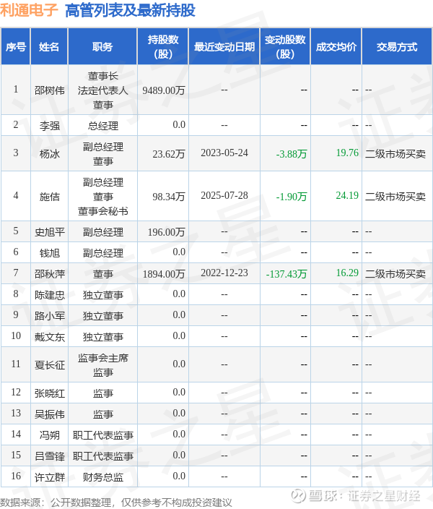Viewport: 433px width, 509px height.
Task: Click the 财务总监 position cell
Action: [102, 477]
